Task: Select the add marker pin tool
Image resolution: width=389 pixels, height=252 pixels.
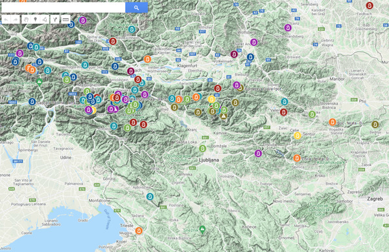Action: point(36,19)
